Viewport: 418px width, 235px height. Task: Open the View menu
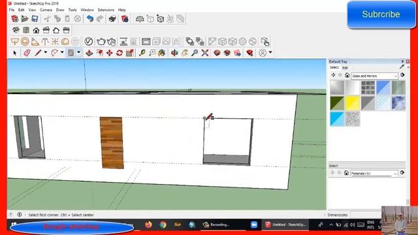(32, 10)
